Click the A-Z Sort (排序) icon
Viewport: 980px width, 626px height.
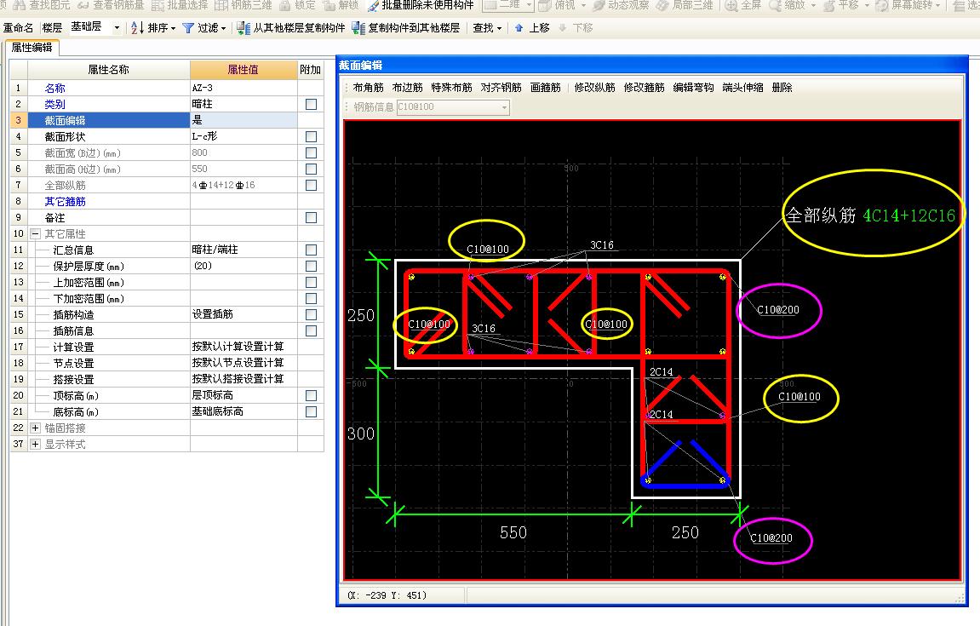[137, 28]
